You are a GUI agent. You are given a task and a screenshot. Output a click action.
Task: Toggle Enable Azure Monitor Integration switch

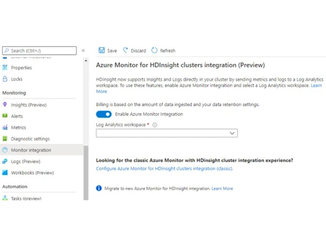click(104, 115)
